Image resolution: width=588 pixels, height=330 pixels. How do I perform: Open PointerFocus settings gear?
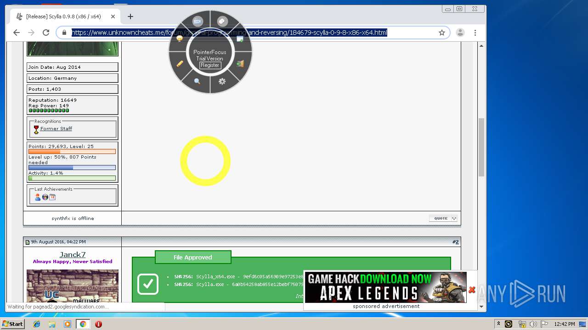(222, 81)
